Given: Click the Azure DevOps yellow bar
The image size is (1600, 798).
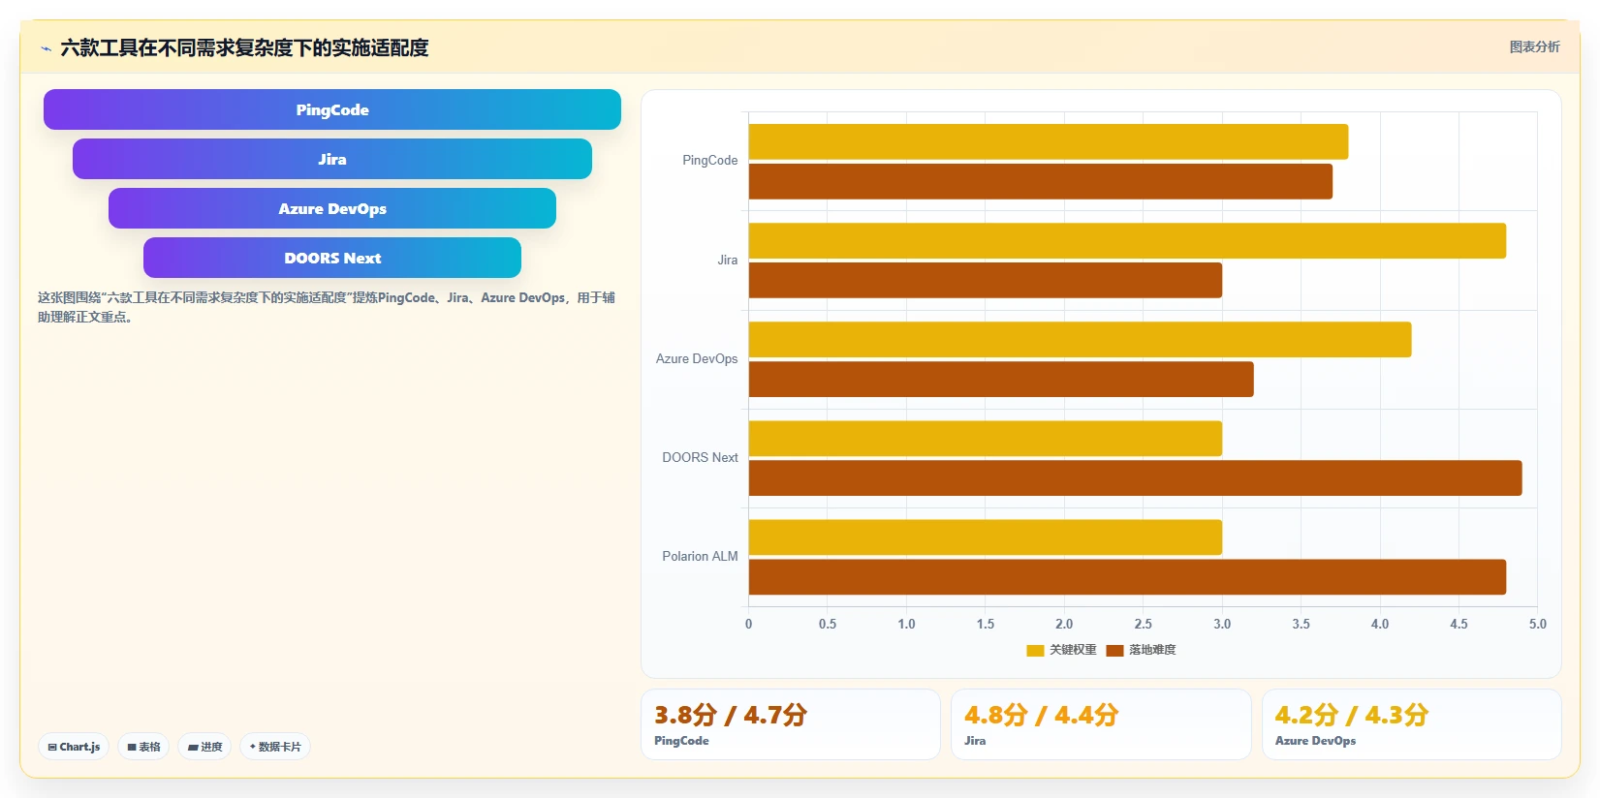Looking at the screenshot, I should coord(1080,339).
